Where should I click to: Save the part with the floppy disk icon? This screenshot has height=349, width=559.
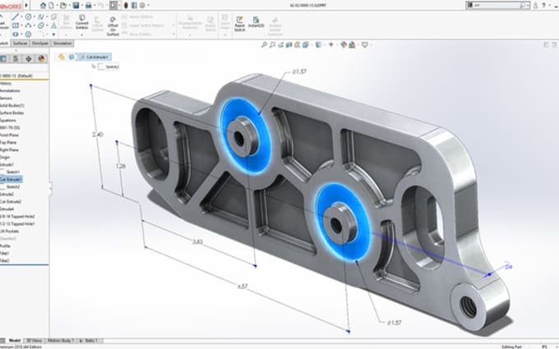(76, 5)
